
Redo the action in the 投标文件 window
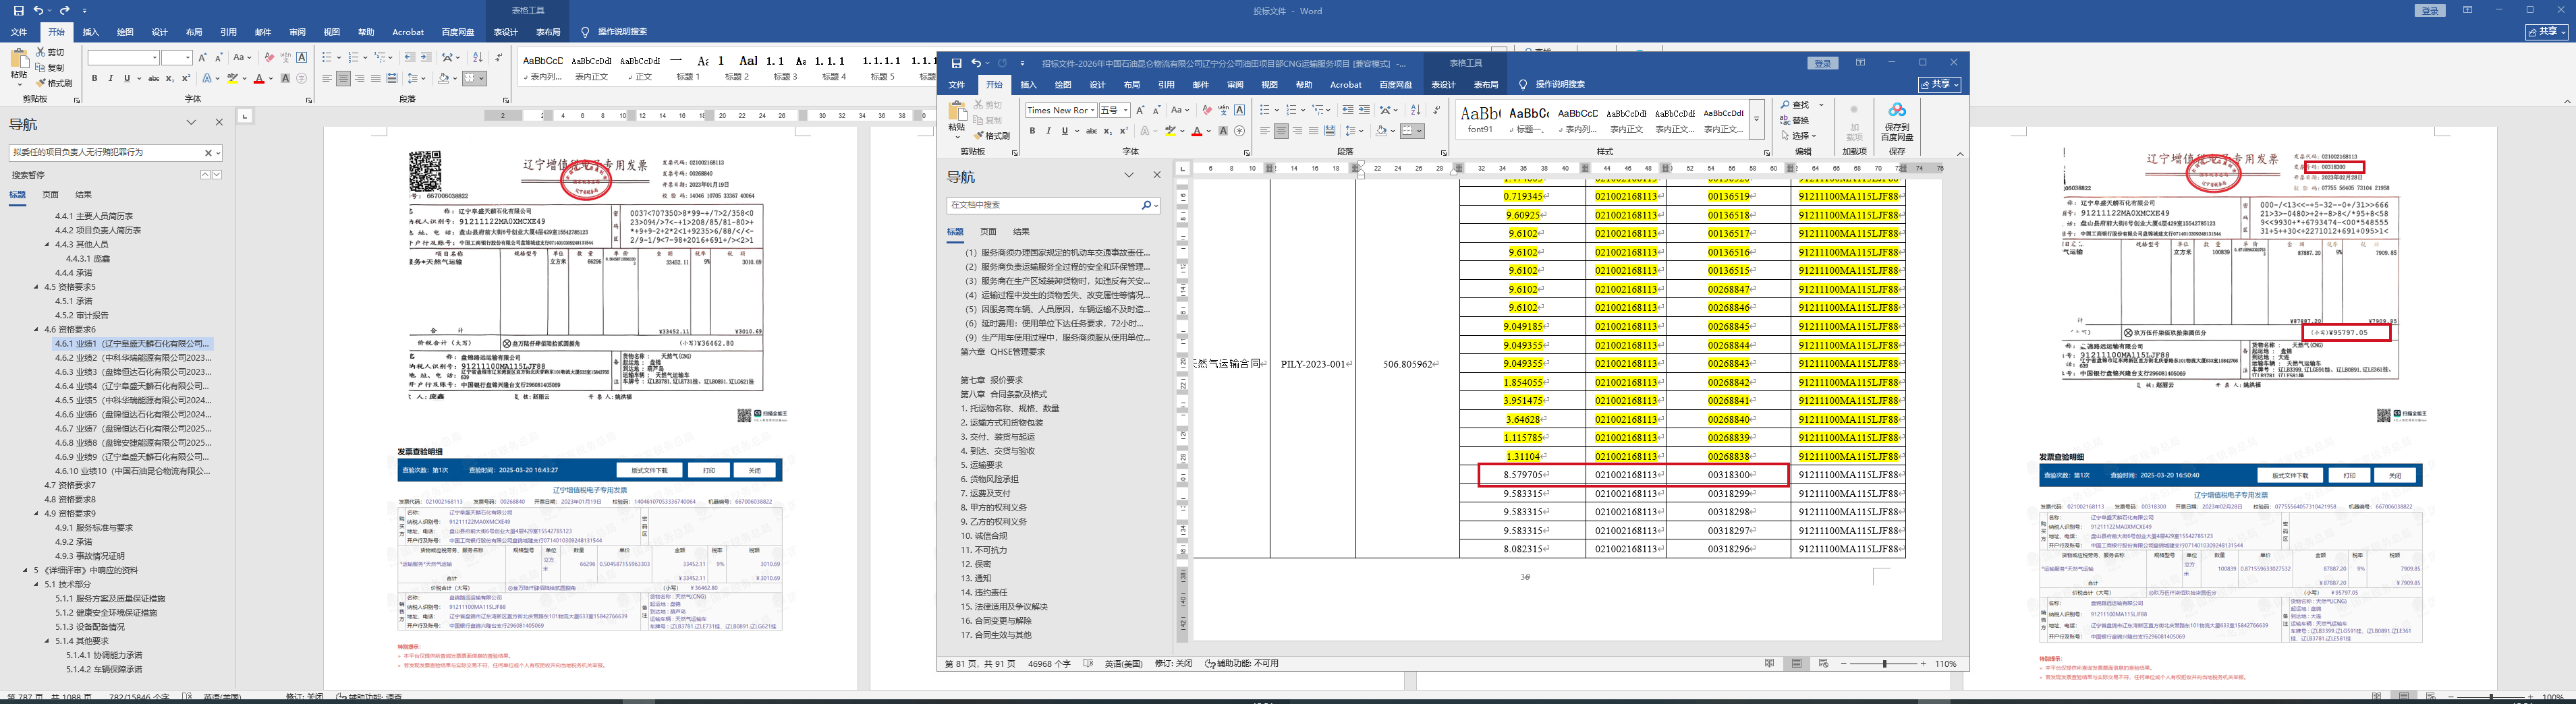[x=65, y=10]
